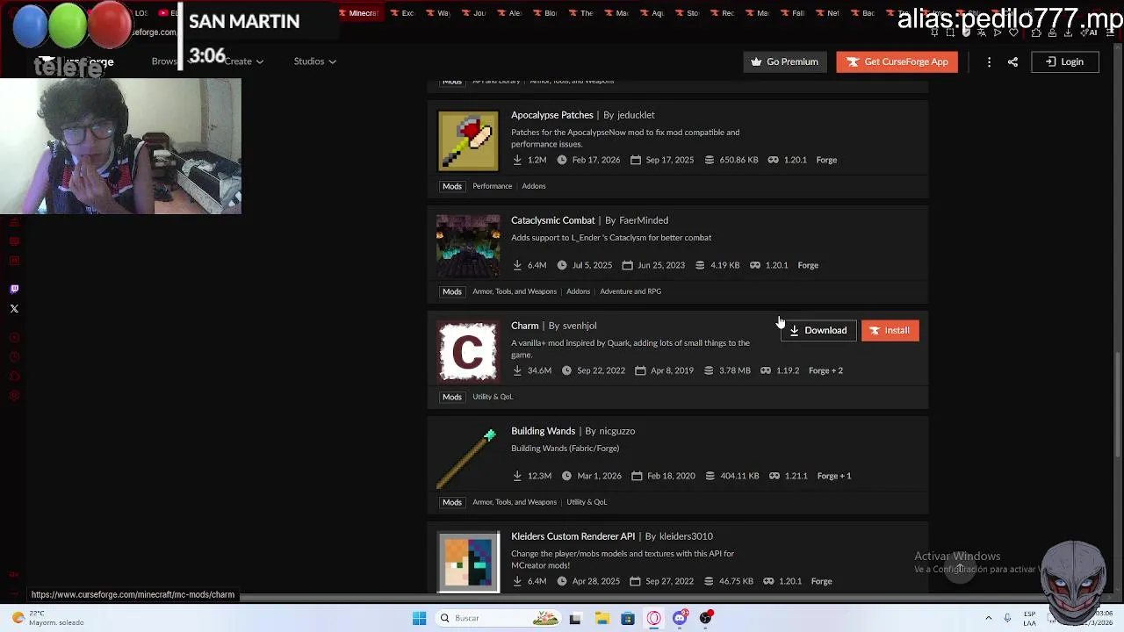
Task: Click Cataclysmic Combat's 4.19 KB file size
Action: pos(724,265)
